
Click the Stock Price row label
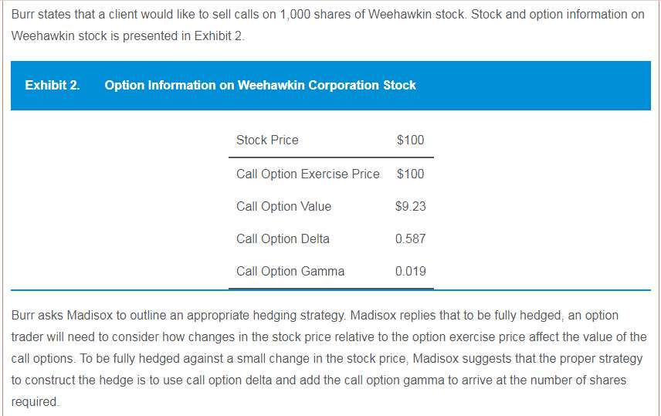tap(267, 140)
